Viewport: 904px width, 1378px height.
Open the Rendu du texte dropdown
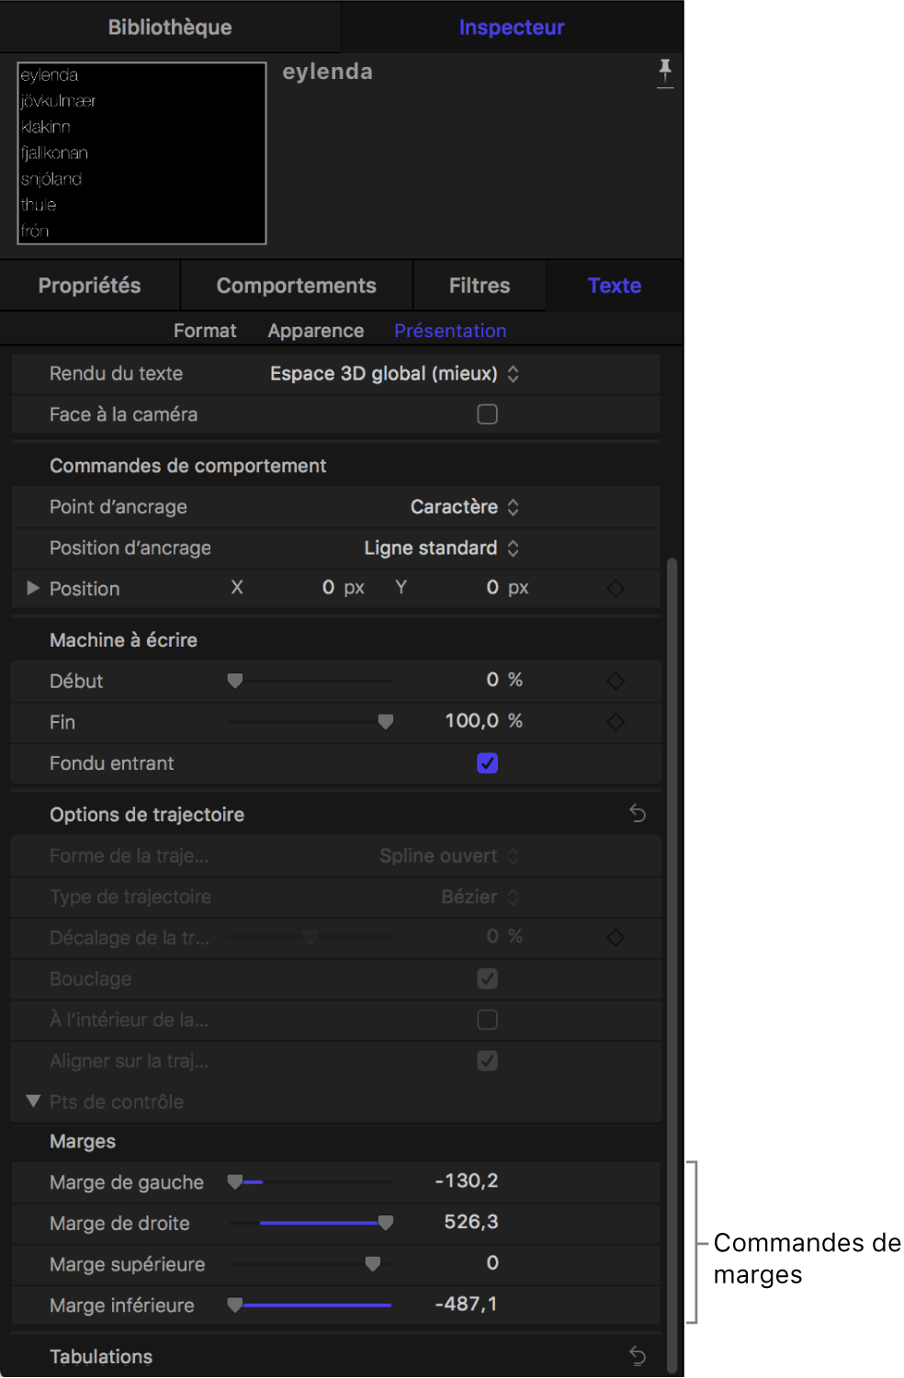tap(395, 374)
